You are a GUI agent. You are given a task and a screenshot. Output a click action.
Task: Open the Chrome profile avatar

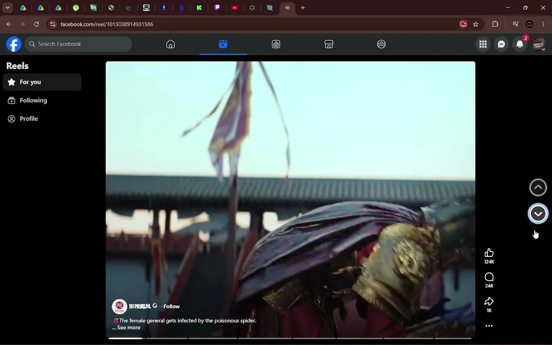(529, 24)
